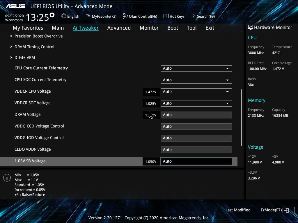The image size is (298, 223).
Task: Open CPU Core Current Telemetry dropdown
Action: pos(196,69)
